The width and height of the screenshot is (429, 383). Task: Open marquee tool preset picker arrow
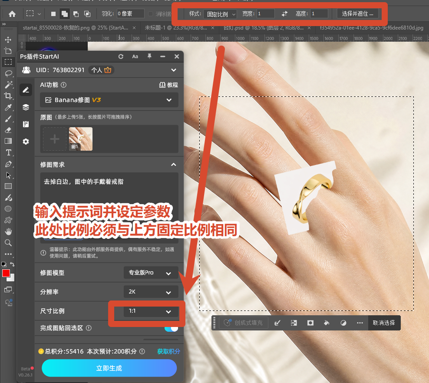tap(40, 14)
